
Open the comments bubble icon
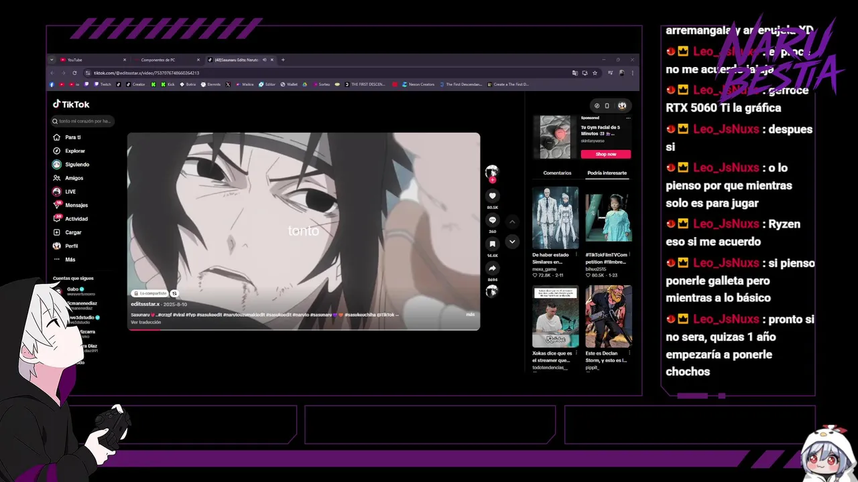pos(492,220)
